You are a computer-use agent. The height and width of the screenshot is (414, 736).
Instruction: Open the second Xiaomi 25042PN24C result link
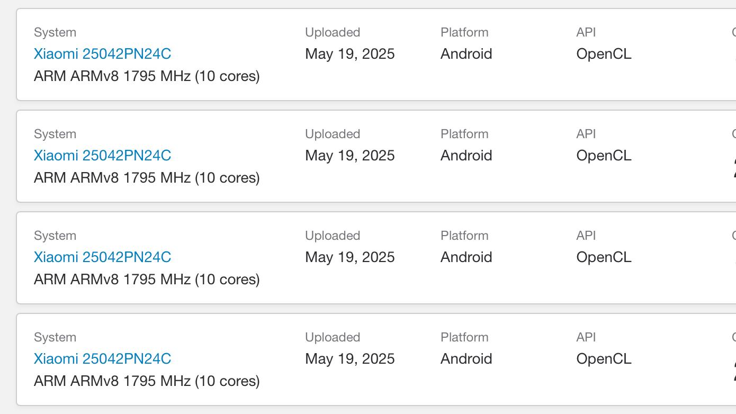pos(102,156)
